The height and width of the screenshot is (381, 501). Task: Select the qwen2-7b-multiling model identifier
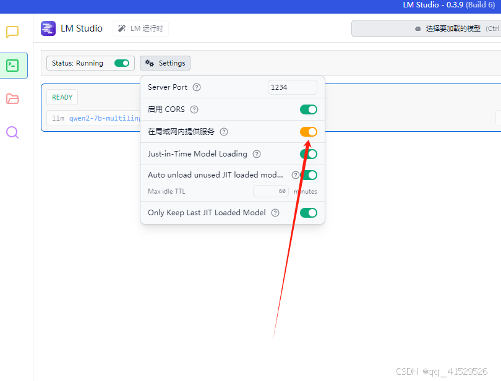[x=105, y=118]
